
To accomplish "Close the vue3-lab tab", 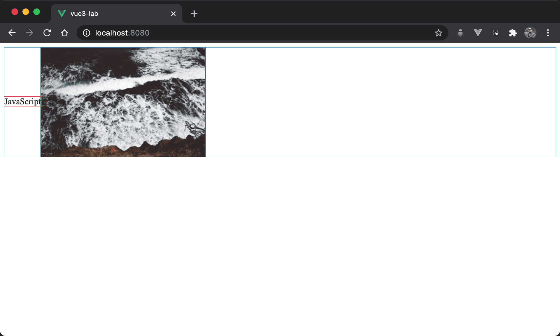I will tap(173, 14).
